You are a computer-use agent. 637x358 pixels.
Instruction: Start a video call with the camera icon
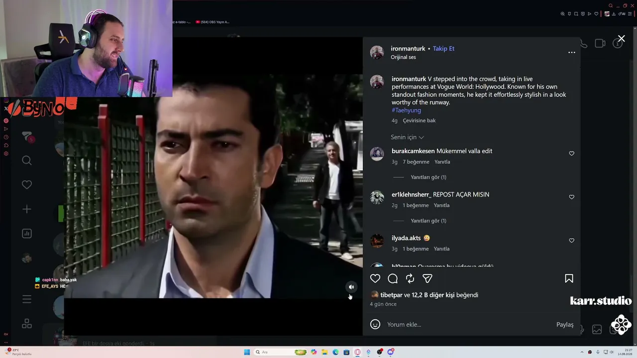[x=600, y=44]
